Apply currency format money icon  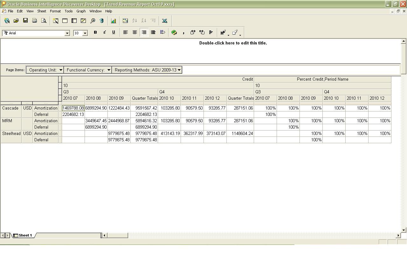click(174, 32)
